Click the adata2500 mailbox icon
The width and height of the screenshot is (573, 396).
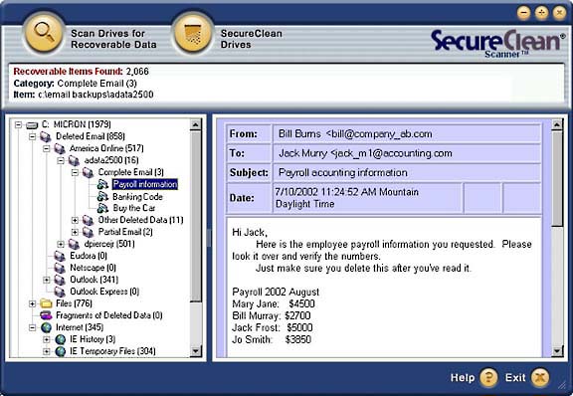75,160
